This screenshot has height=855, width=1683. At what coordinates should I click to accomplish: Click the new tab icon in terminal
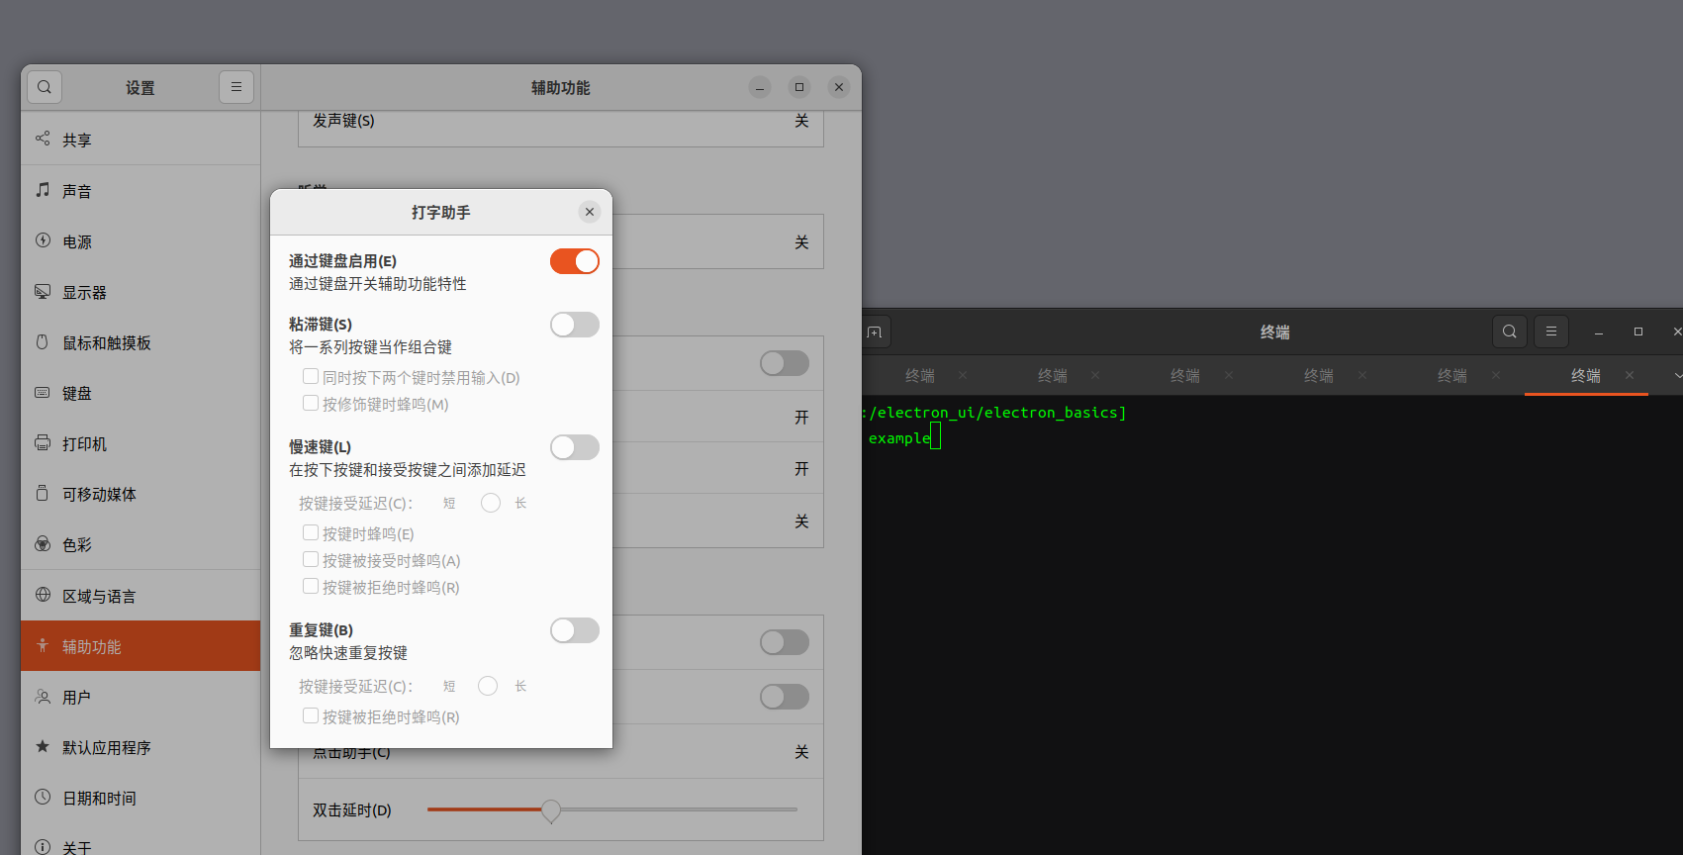click(875, 332)
